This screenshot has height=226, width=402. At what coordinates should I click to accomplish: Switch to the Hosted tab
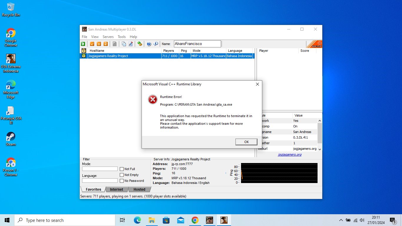[139, 190]
